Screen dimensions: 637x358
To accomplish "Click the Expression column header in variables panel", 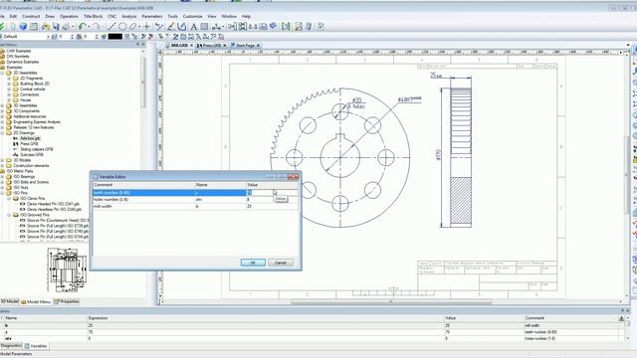I will (x=266, y=318).
